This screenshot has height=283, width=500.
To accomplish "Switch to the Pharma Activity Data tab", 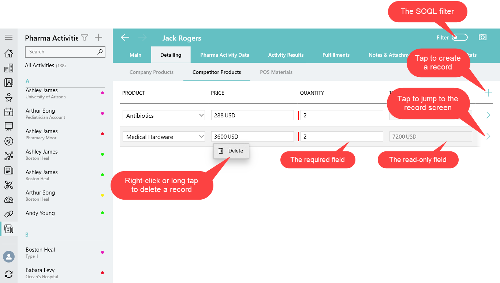I will (x=225, y=55).
